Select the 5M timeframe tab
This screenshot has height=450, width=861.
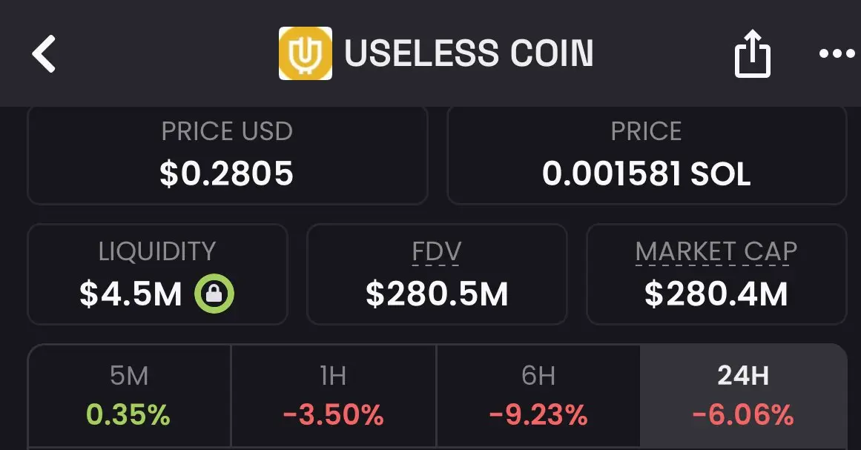pyautogui.click(x=129, y=395)
